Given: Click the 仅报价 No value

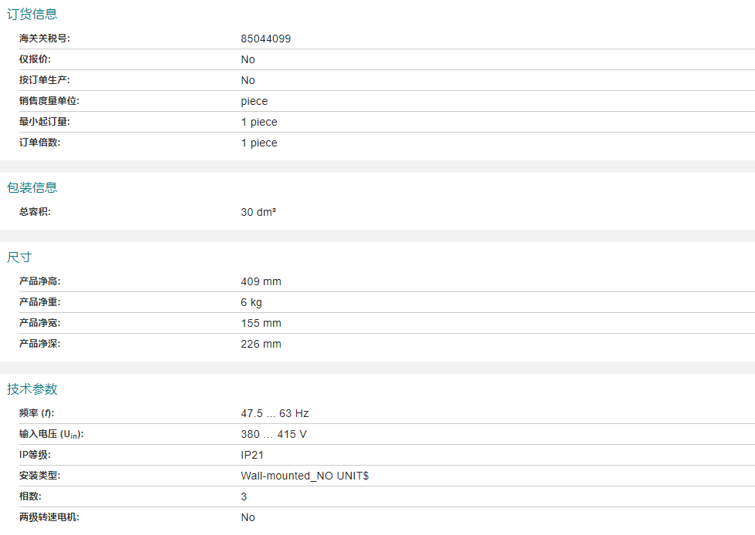Looking at the screenshot, I should 248,59.
